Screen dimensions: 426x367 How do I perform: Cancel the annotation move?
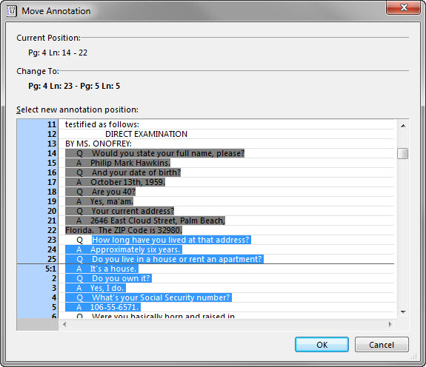click(x=382, y=345)
